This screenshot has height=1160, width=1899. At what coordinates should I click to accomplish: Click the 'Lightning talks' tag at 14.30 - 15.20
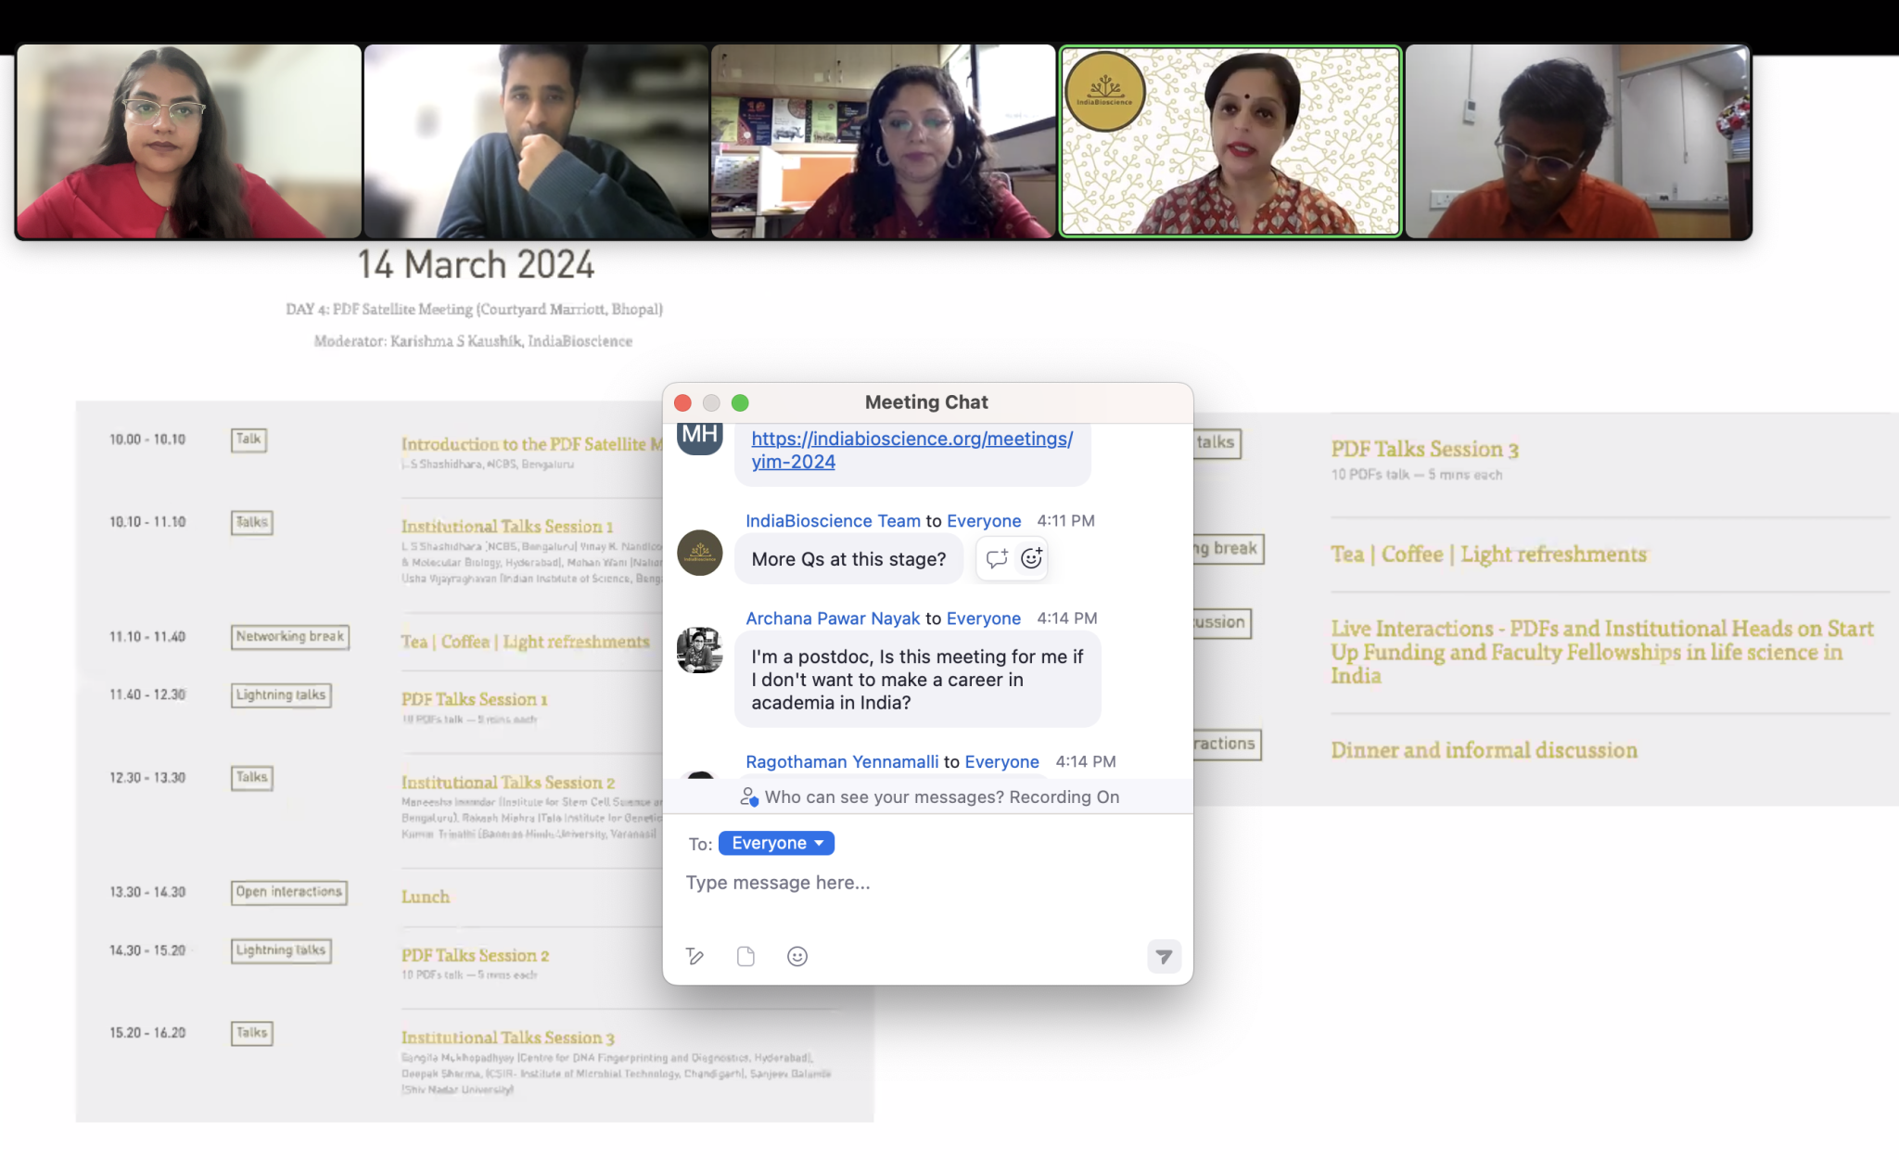pyautogui.click(x=281, y=950)
